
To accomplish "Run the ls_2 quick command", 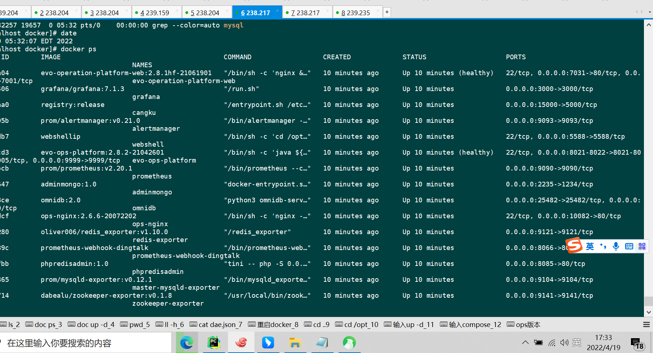I will (10, 324).
